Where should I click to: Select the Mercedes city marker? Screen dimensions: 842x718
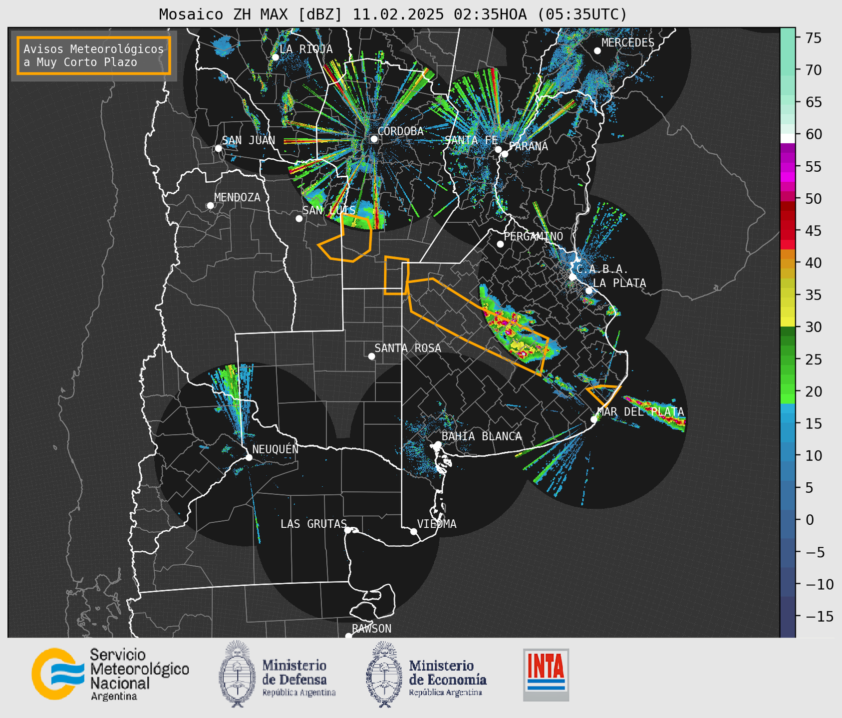click(597, 51)
